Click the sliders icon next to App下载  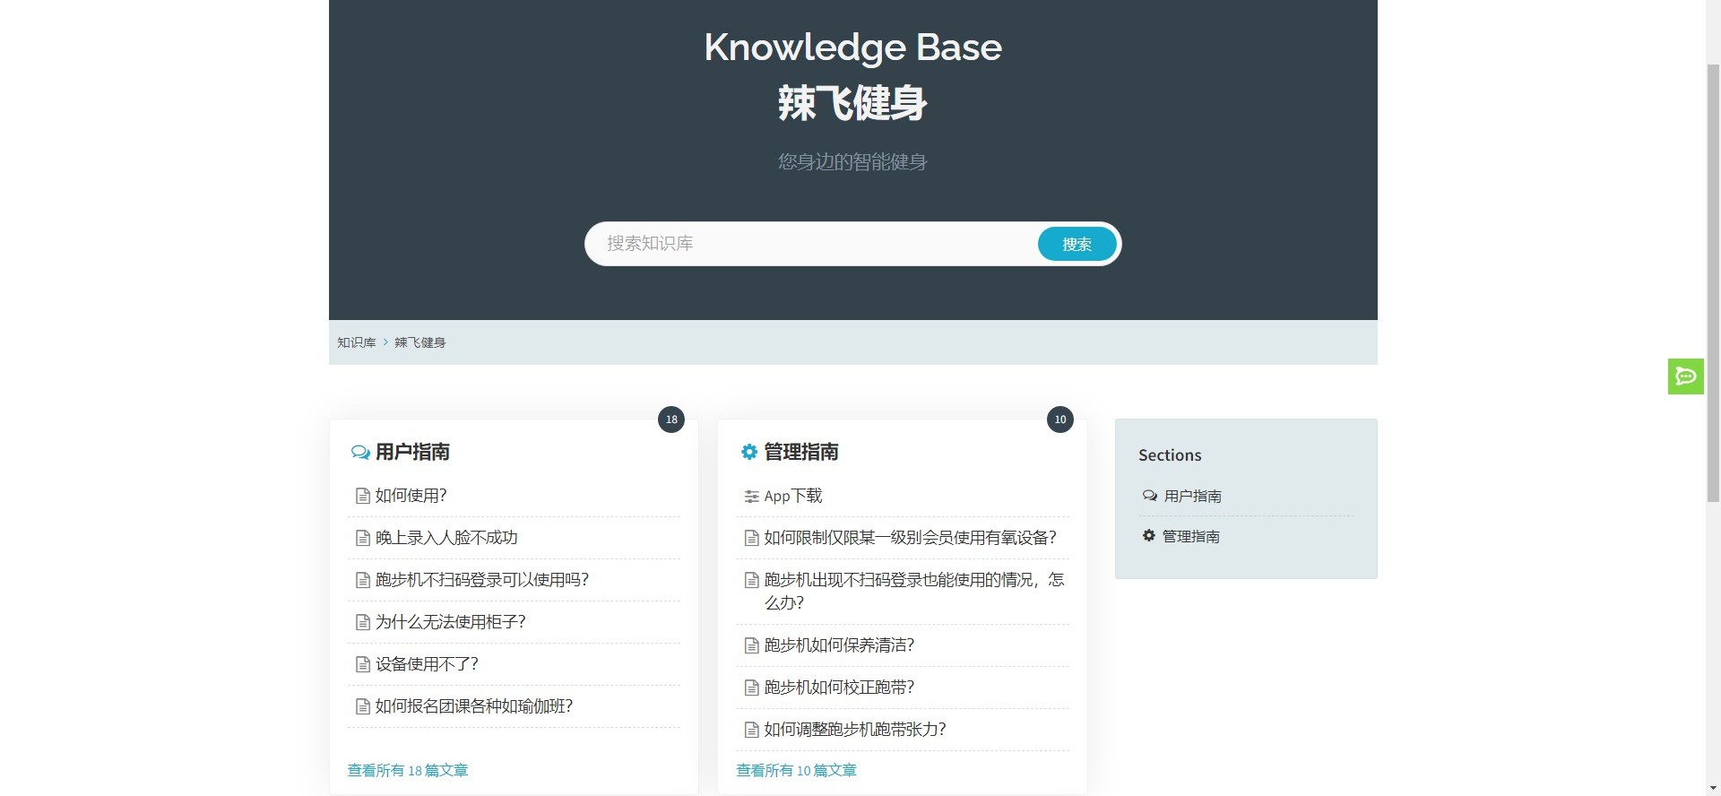[x=751, y=497]
